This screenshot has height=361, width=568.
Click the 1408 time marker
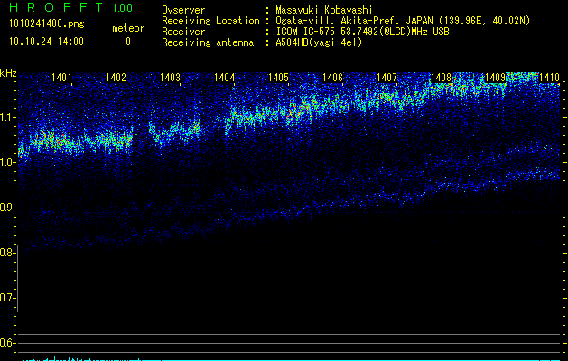[x=441, y=77]
